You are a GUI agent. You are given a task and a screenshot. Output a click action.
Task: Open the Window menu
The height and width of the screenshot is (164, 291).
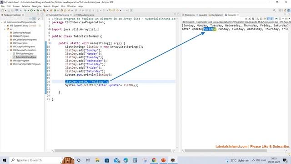(x=71, y=6)
